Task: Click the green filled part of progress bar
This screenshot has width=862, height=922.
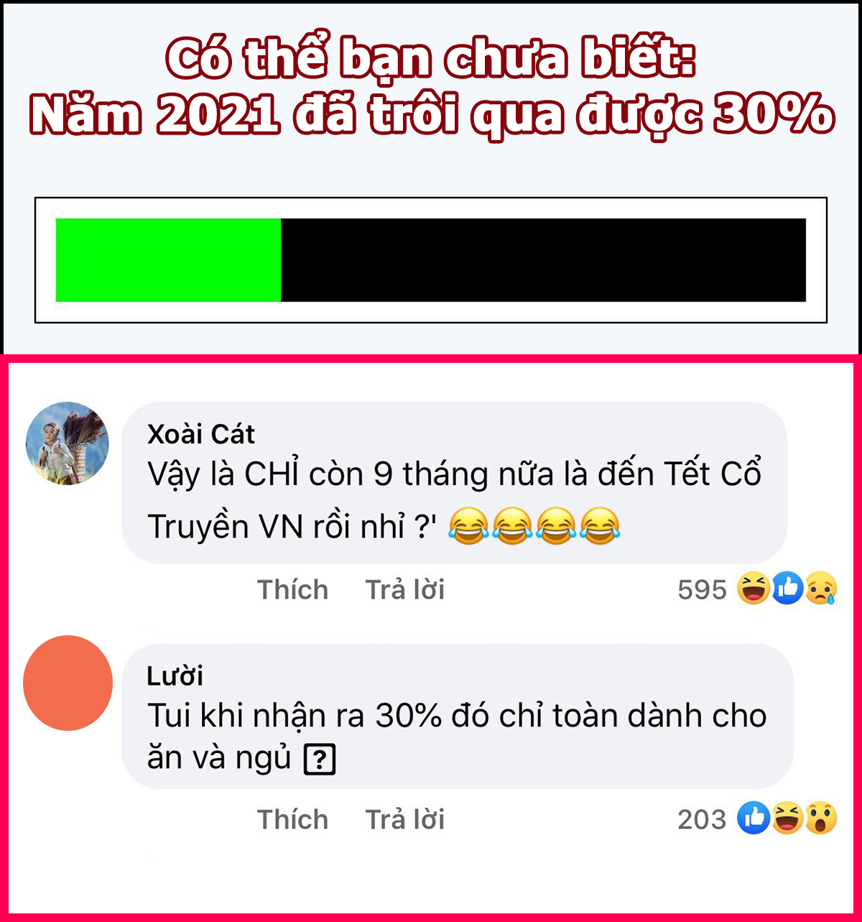Action: [x=168, y=260]
